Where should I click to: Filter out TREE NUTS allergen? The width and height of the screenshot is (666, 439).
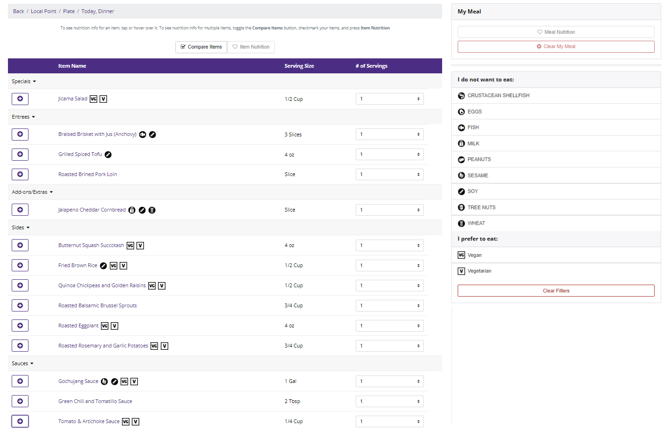[x=481, y=208]
